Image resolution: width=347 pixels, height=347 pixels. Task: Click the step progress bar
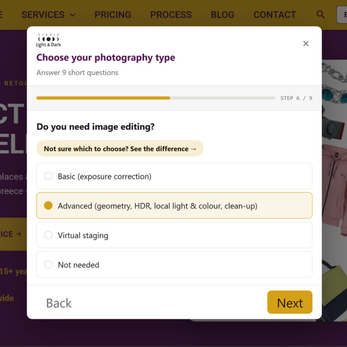click(155, 98)
